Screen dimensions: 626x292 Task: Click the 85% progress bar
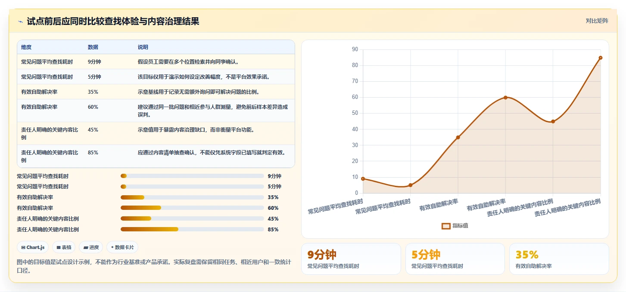tap(192, 229)
